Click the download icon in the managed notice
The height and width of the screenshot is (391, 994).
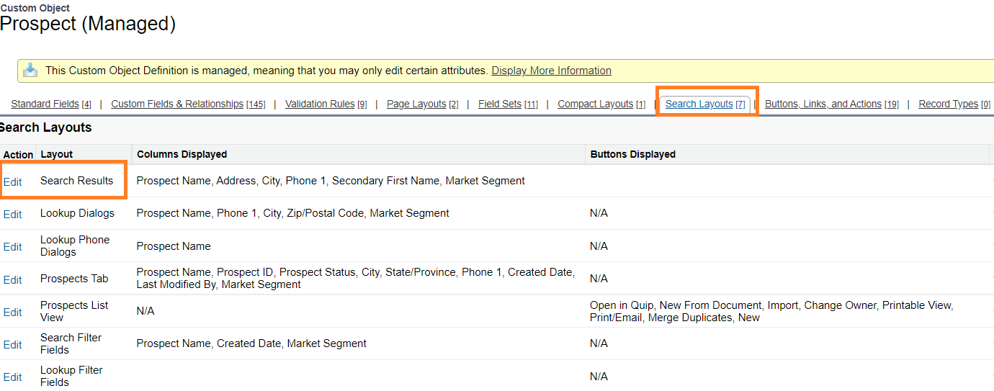click(30, 70)
